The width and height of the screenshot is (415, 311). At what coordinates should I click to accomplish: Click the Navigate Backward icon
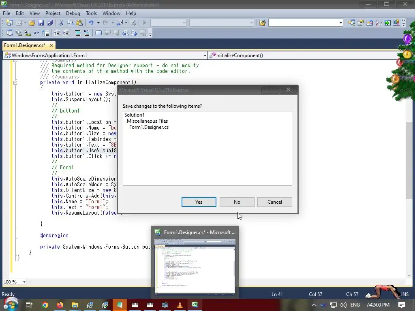[120, 23]
